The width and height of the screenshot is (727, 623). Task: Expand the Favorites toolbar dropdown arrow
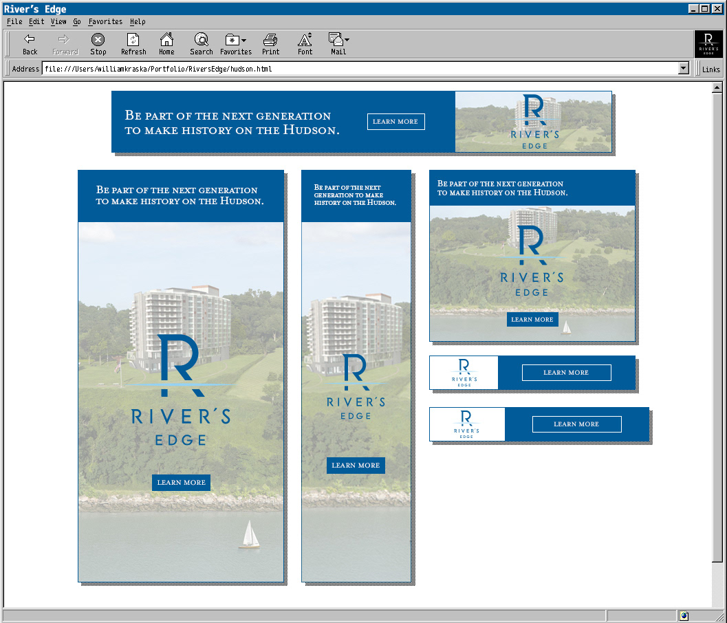coord(244,41)
